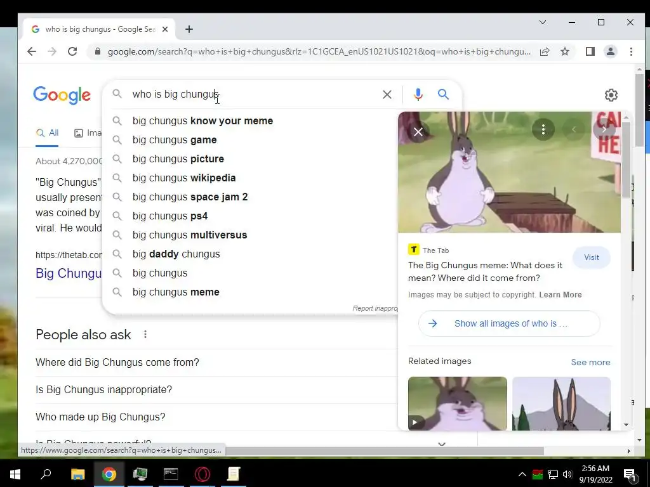650x487 pixels.
Task: Open image panel three-dot options
Action: [x=543, y=129]
